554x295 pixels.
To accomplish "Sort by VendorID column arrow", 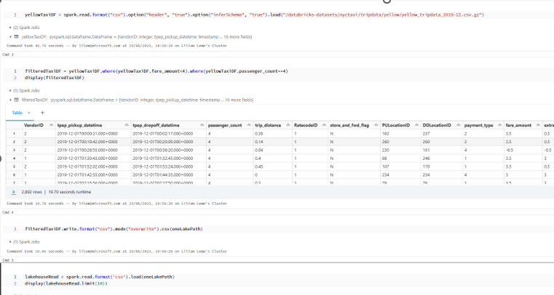I will (x=51, y=125).
